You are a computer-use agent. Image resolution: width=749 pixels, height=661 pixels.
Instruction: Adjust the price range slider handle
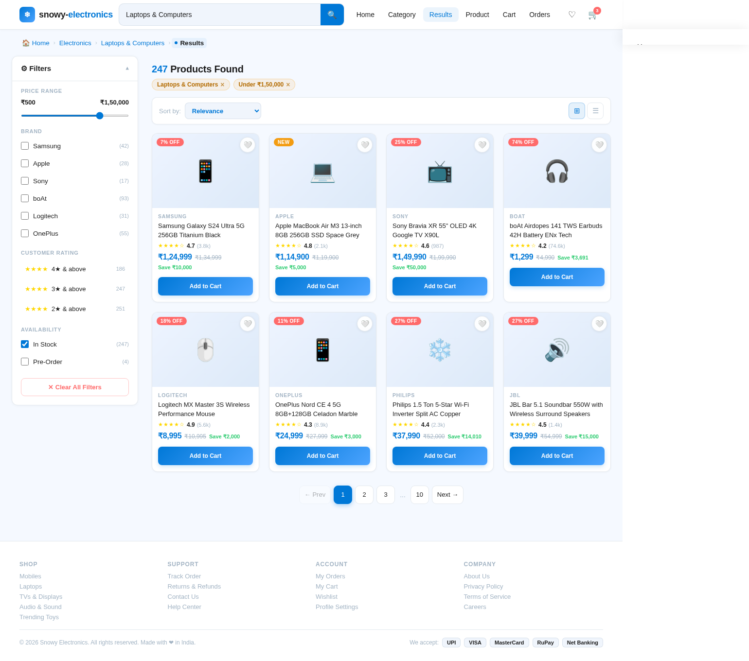coord(100,116)
